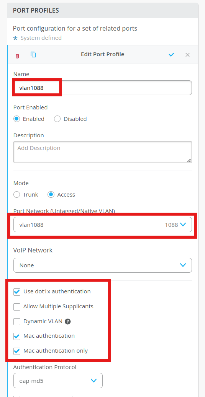Click the Add Description text area
Image resolution: width=205 pixels, height=397 pixels.
pyautogui.click(x=103, y=152)
